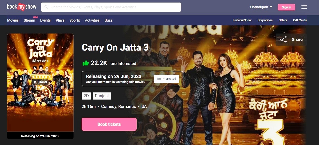The width and height of the screenshot is (319, 145).
Task: Click the Comedy, Romantic genre text
Action: coord(119,107)
